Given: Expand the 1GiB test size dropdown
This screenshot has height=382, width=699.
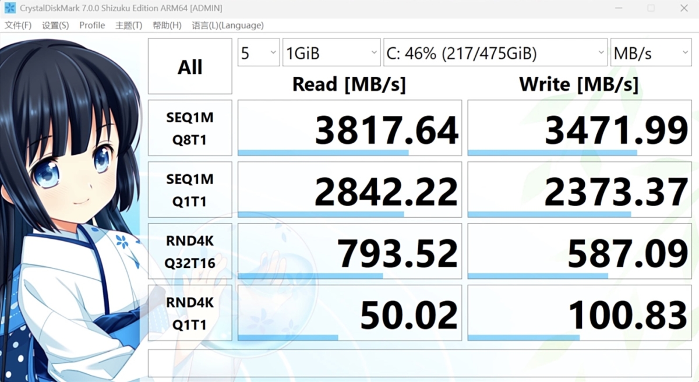Looking at the screenshot, I should tap(331, 53).
